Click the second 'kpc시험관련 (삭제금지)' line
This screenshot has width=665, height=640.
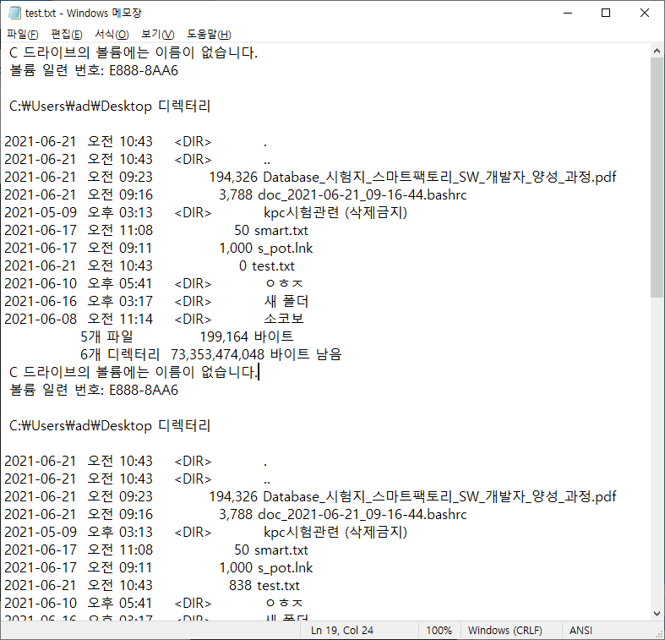(x=205, y=532)
